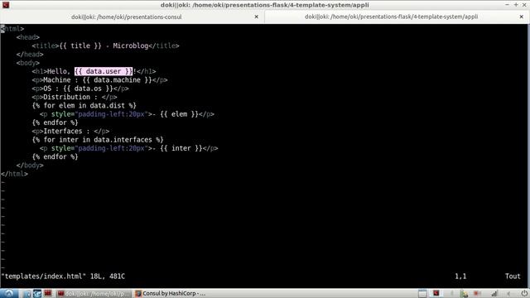Click the '{% for elem in data.dist %}' line
530x298 pixels.
click(x=84, y=106)
